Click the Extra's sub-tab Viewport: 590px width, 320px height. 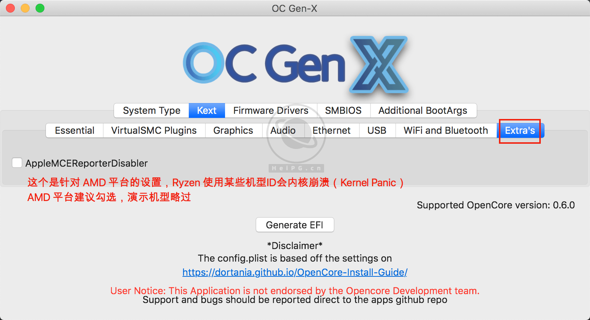click(x=520, y=130)
